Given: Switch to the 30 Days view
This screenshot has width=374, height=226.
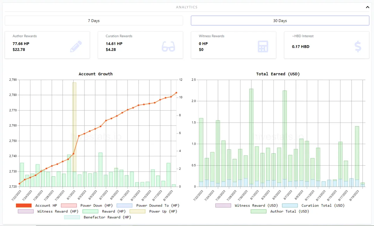Looking at the screenshot, I should click(x=280, y=21).
